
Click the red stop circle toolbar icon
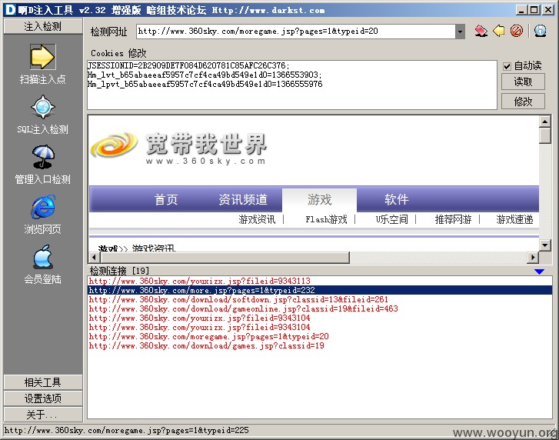click(516, 31)
